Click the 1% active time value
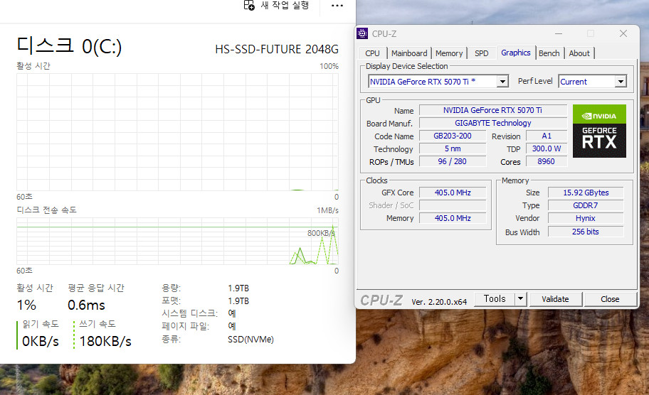Viewport: 649px width, 395px height. click(x=26, y=305)
